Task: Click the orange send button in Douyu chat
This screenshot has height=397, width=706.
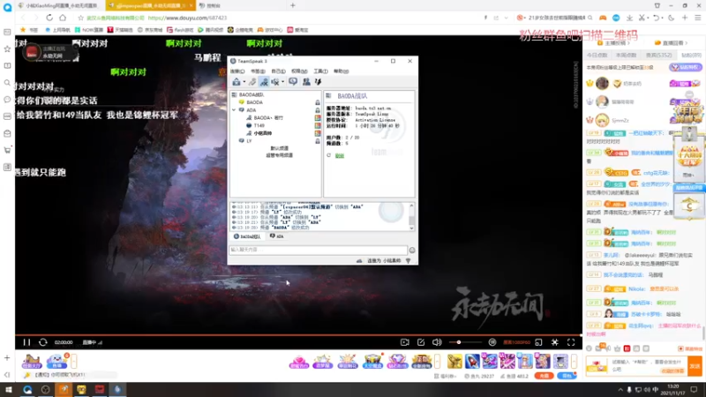Action: 695,366
